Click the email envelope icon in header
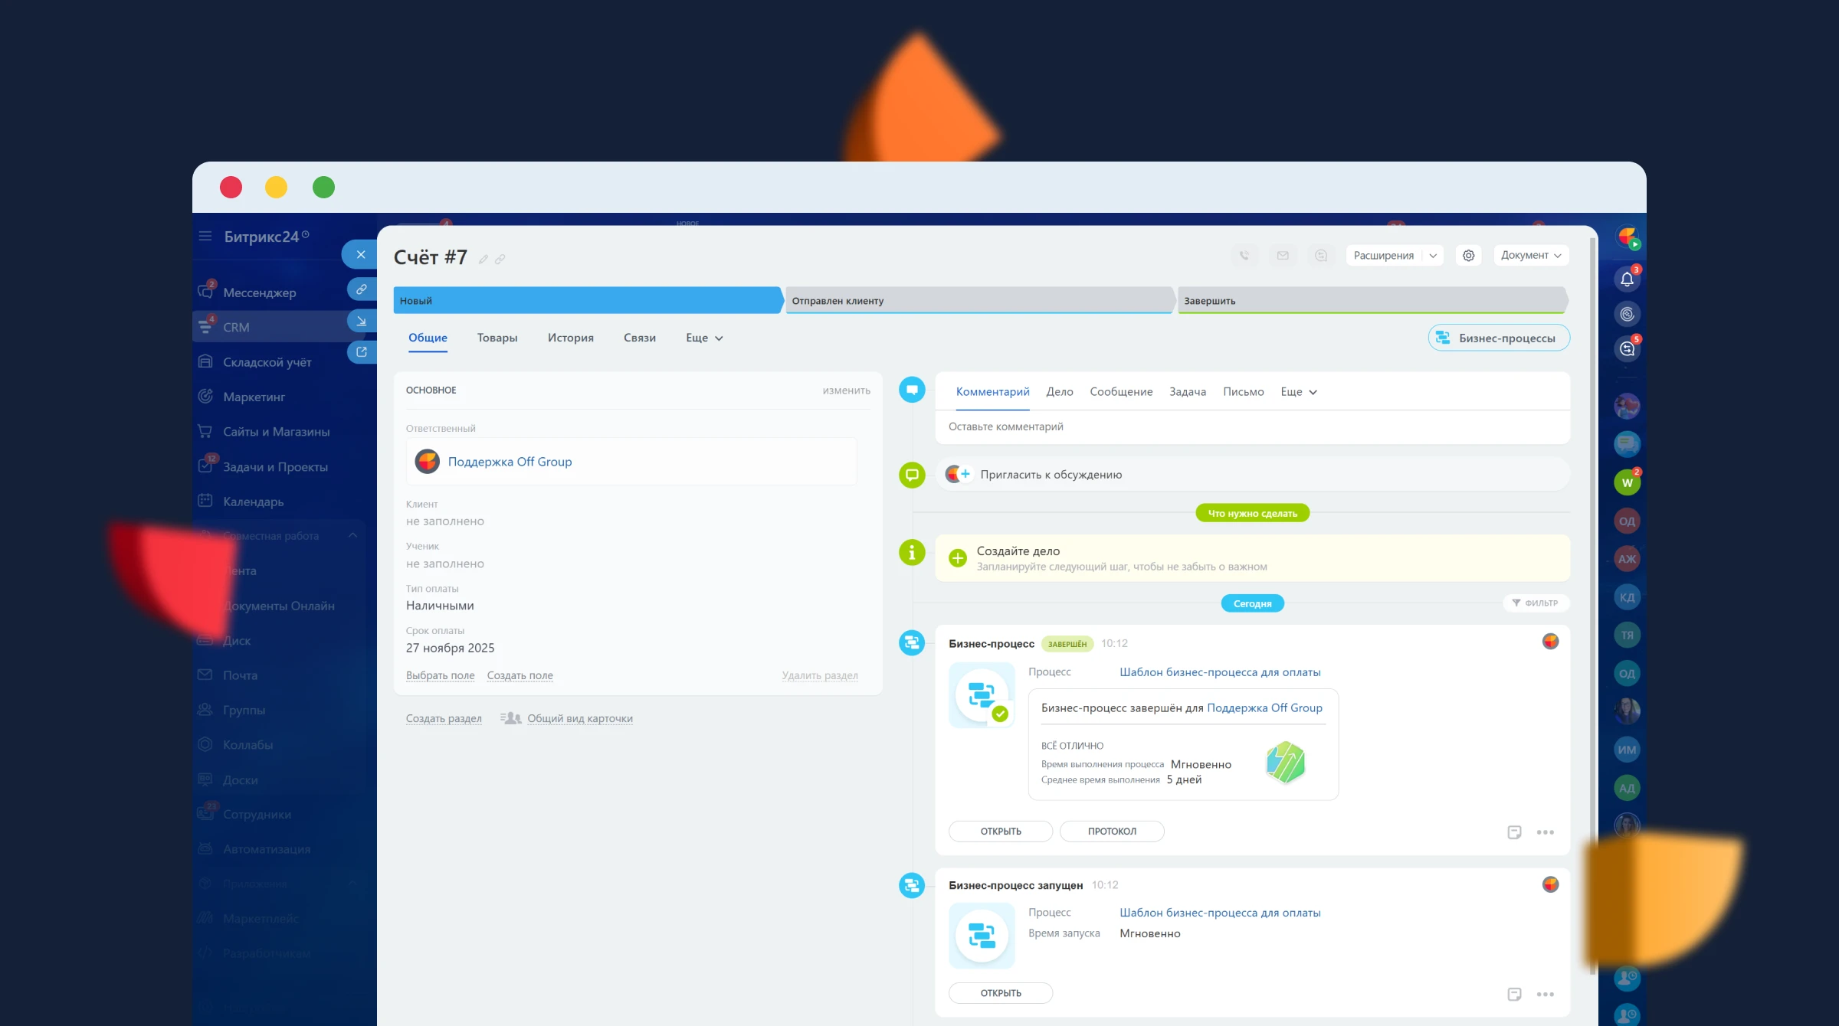The image size is (1839, 1026). point(1283,256)
